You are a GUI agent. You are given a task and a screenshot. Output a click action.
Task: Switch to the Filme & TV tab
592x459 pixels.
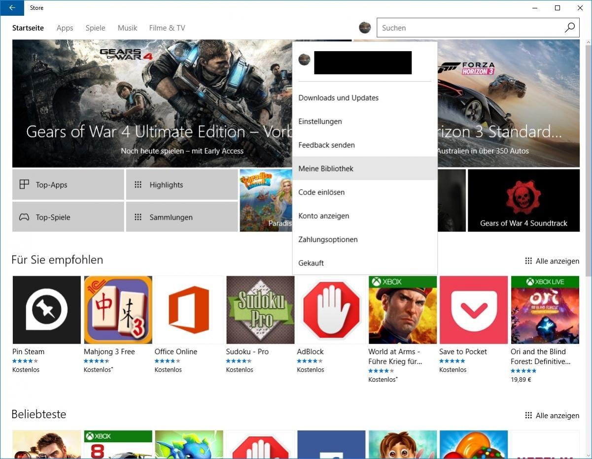tap(167, 28)
